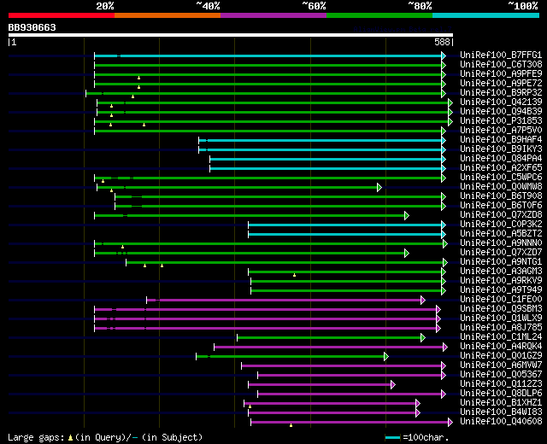Open the UniRef100_A9RKV9 entry
Viewport: 547px width, 444px height.
pyautogui.click(x=501, y=281)
